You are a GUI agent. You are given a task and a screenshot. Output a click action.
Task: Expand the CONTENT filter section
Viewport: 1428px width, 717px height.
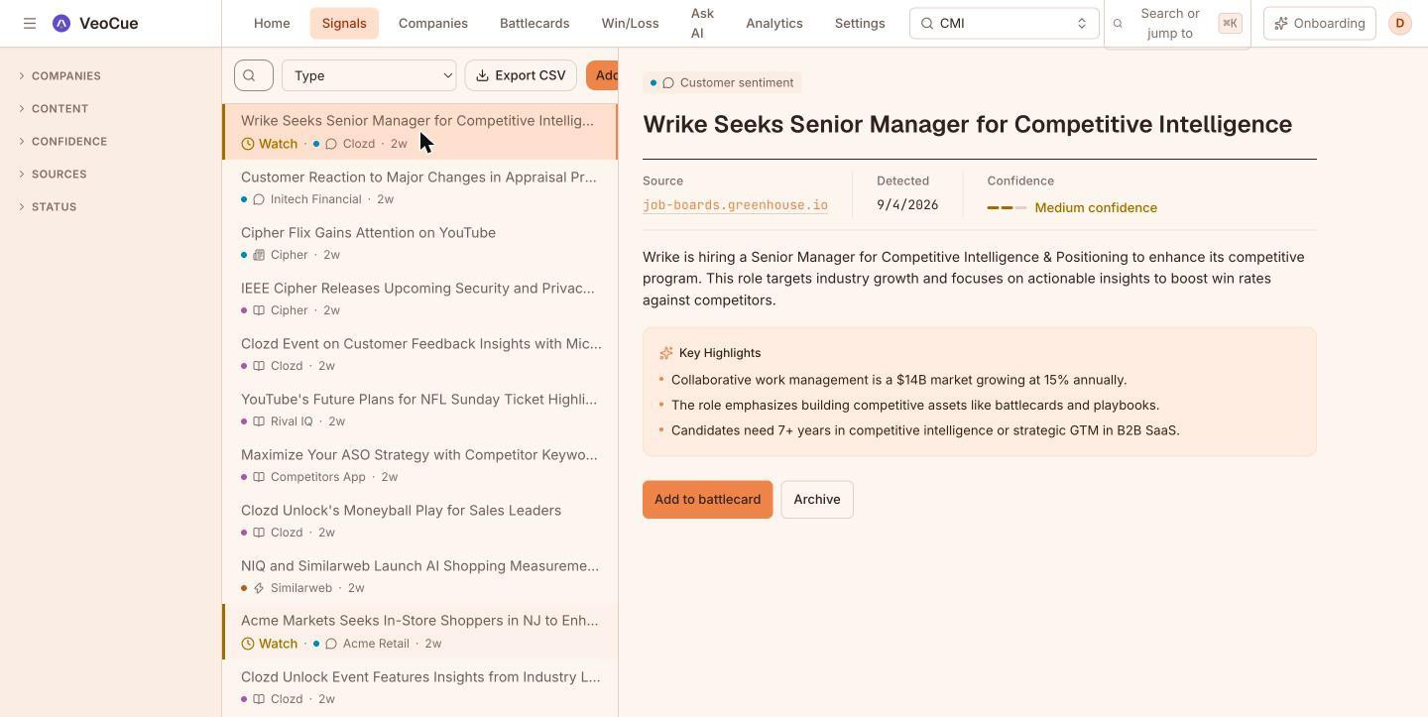(54, 108)
